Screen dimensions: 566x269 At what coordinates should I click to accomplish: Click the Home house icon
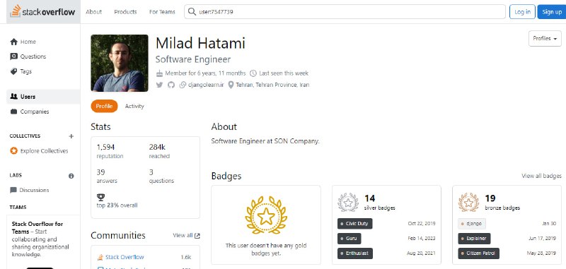[13, 42]
